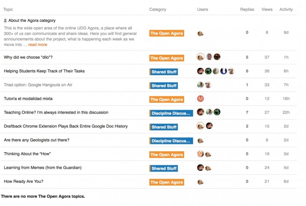
Task: Sort topics by Activity column header
Action: [286, 9]
